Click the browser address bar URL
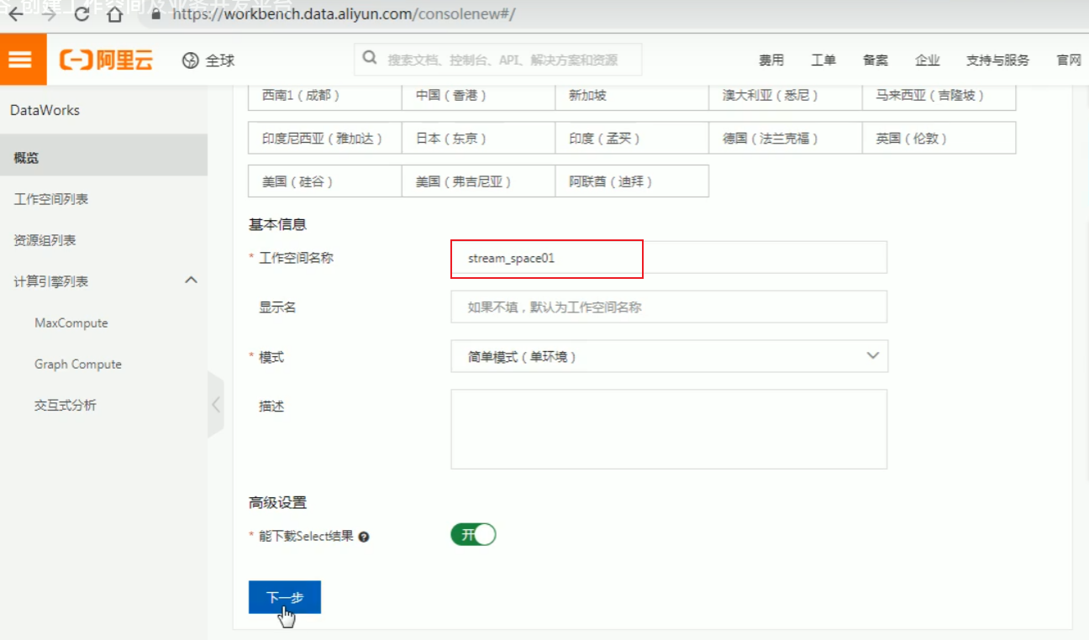 pos(344,14)
